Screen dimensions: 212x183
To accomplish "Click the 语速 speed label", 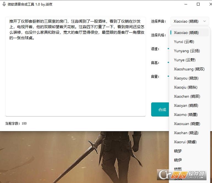I will point(155,49).
